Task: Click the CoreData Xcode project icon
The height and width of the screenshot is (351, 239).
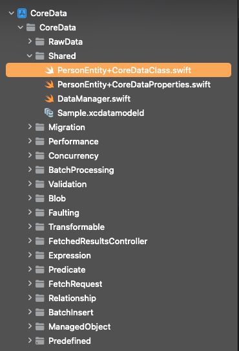Action: point(22,13)
